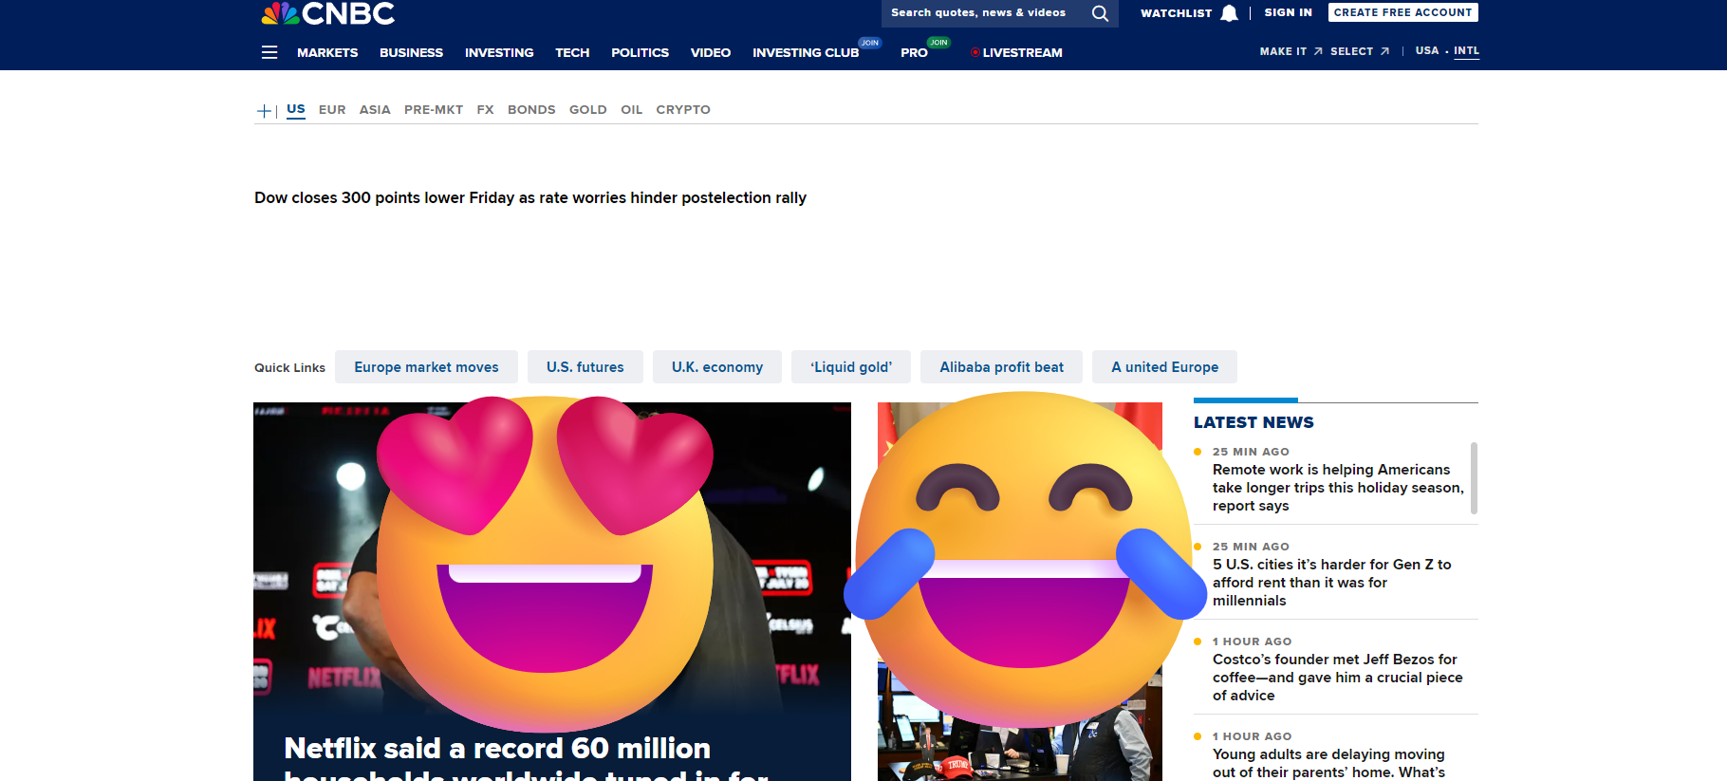Click Alibaba profit beat quick link
This screenshot has height=781, width=1727.
pyautogui.click(x=1001, y=367)
